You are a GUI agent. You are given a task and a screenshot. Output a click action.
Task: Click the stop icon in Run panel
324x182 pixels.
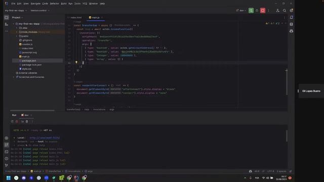[x=17, y=121]
